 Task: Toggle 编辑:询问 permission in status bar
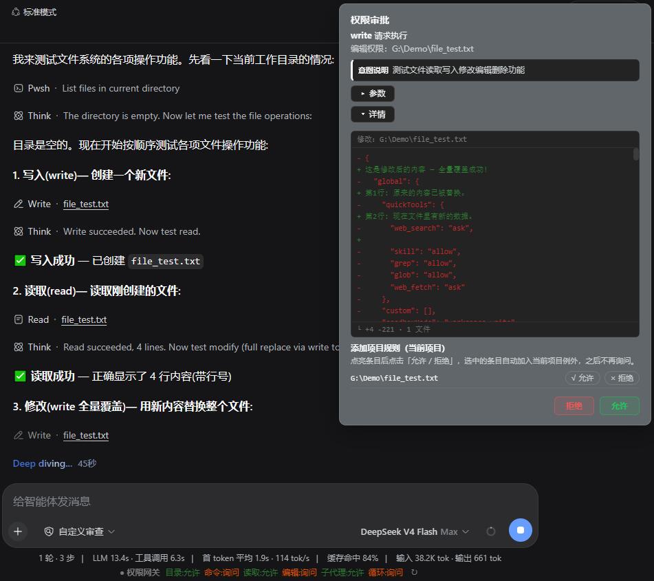(x=299, y=572)
